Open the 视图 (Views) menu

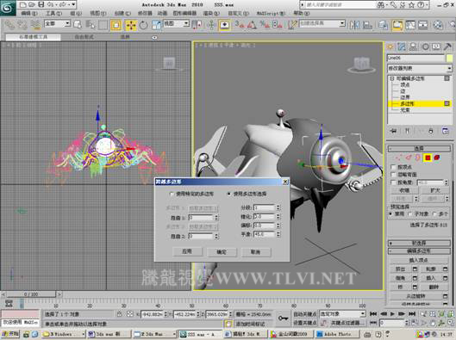pos(98,14)
